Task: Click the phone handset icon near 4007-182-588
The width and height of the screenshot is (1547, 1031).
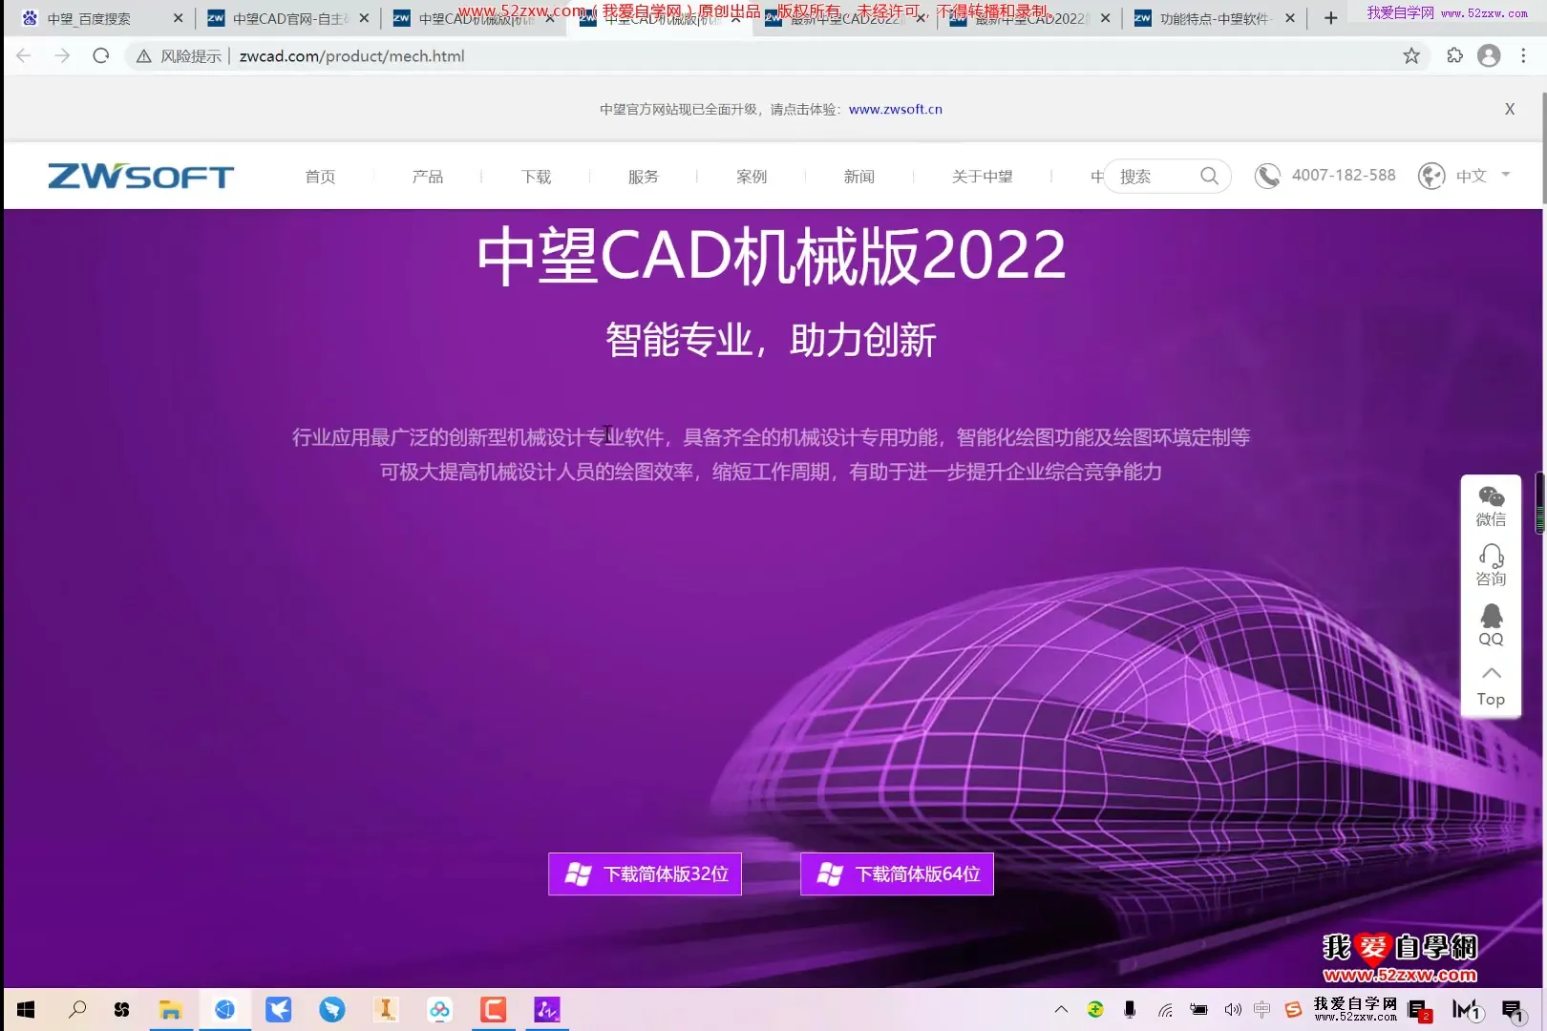Action: (1266, 176)
